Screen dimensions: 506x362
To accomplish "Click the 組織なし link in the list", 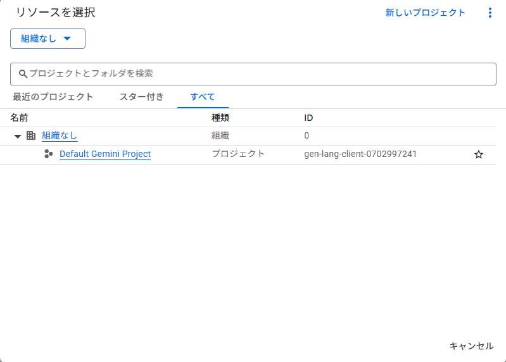I will [60, 135].
